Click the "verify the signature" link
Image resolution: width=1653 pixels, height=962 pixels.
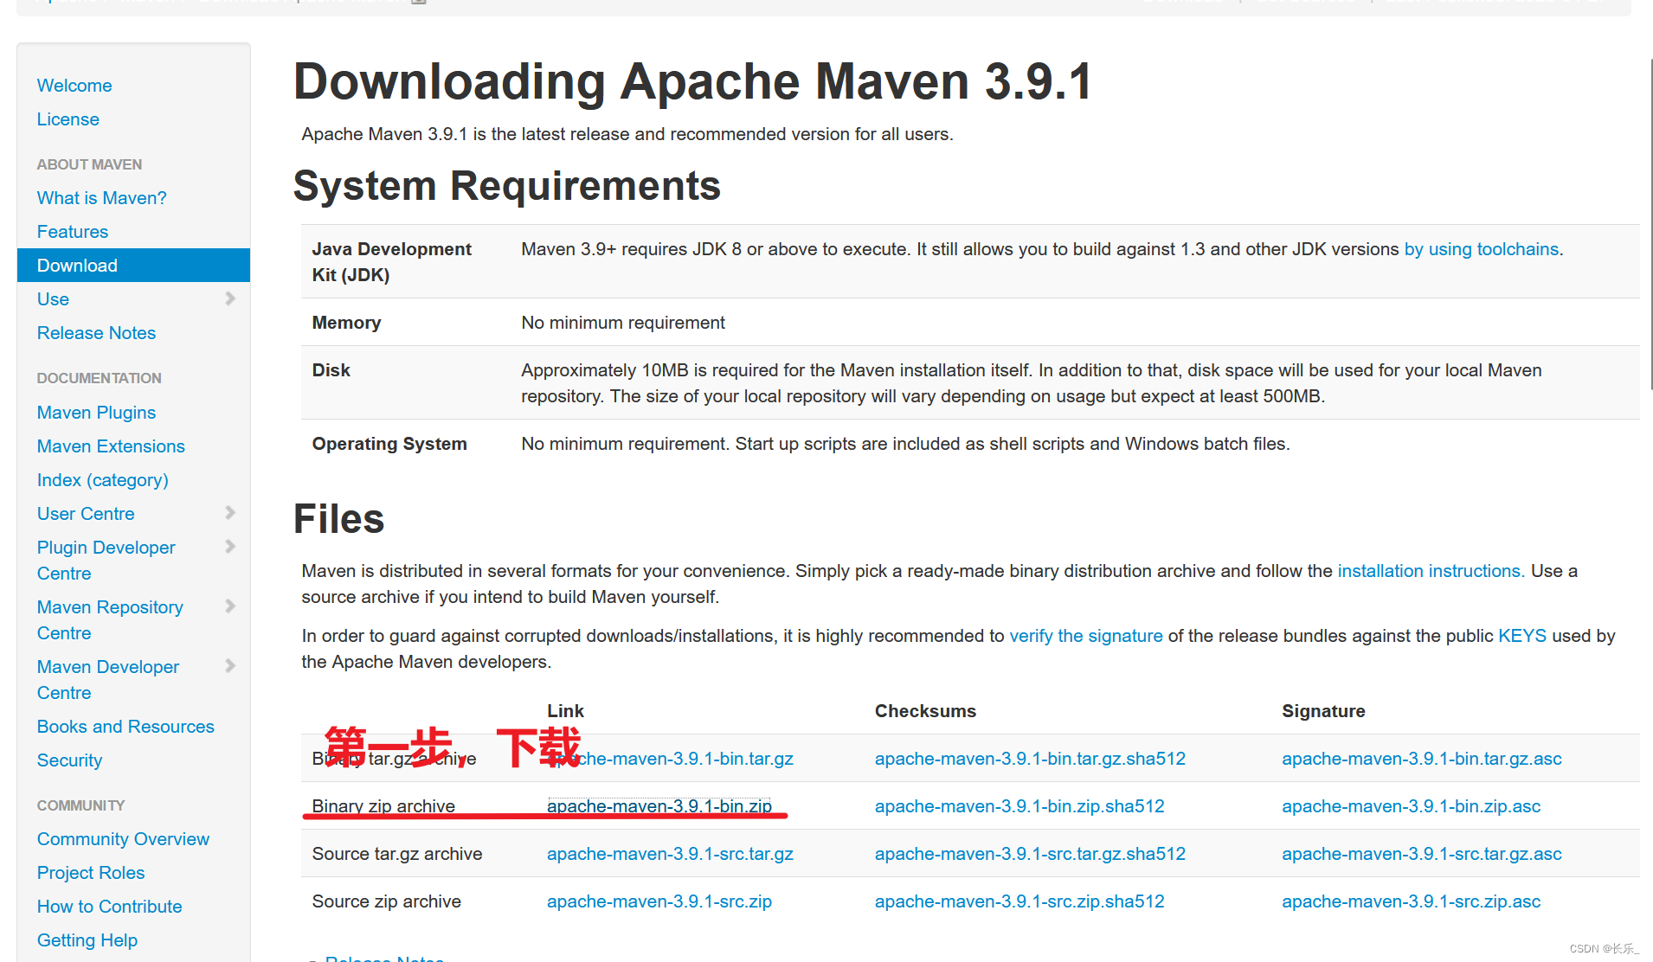[x=1085, y=635]
